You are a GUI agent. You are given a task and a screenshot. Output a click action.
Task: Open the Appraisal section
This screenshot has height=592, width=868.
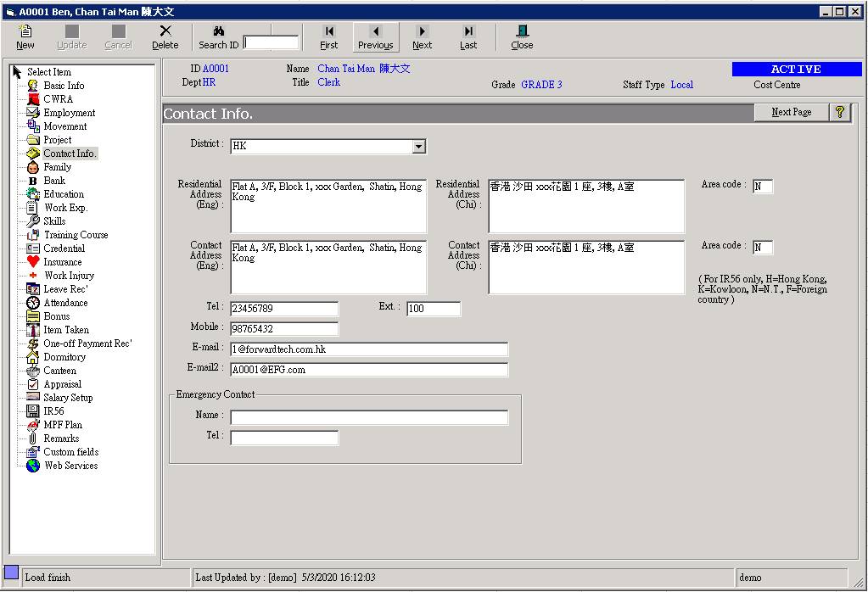tap(63, 384)
